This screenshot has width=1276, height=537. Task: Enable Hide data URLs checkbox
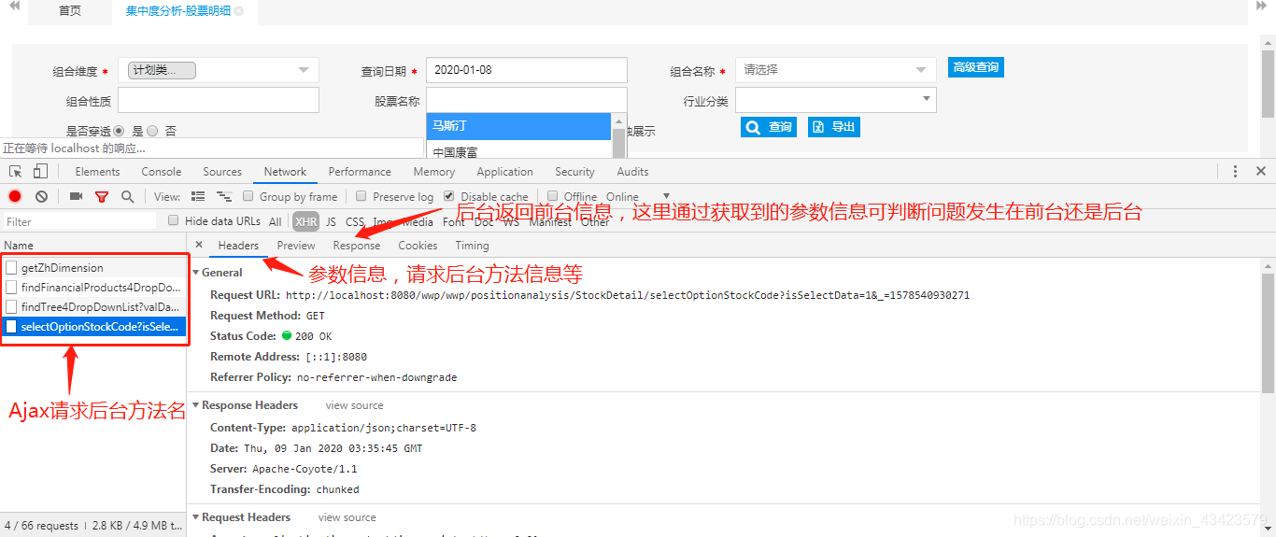click(173, 220)
